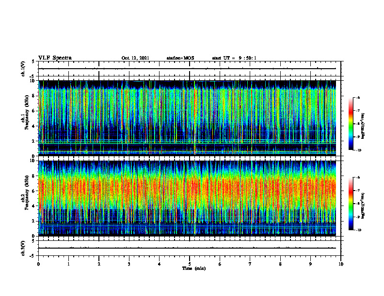Click time axis tick label "4"
This screenshot has width=384, height=296.
(x=160, y=264)
